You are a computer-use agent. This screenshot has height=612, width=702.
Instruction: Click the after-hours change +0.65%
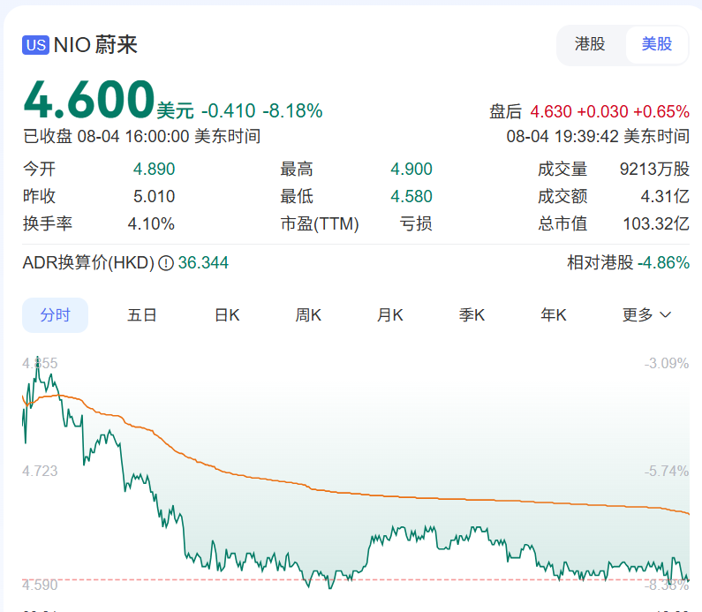click(x=661, y=111)
